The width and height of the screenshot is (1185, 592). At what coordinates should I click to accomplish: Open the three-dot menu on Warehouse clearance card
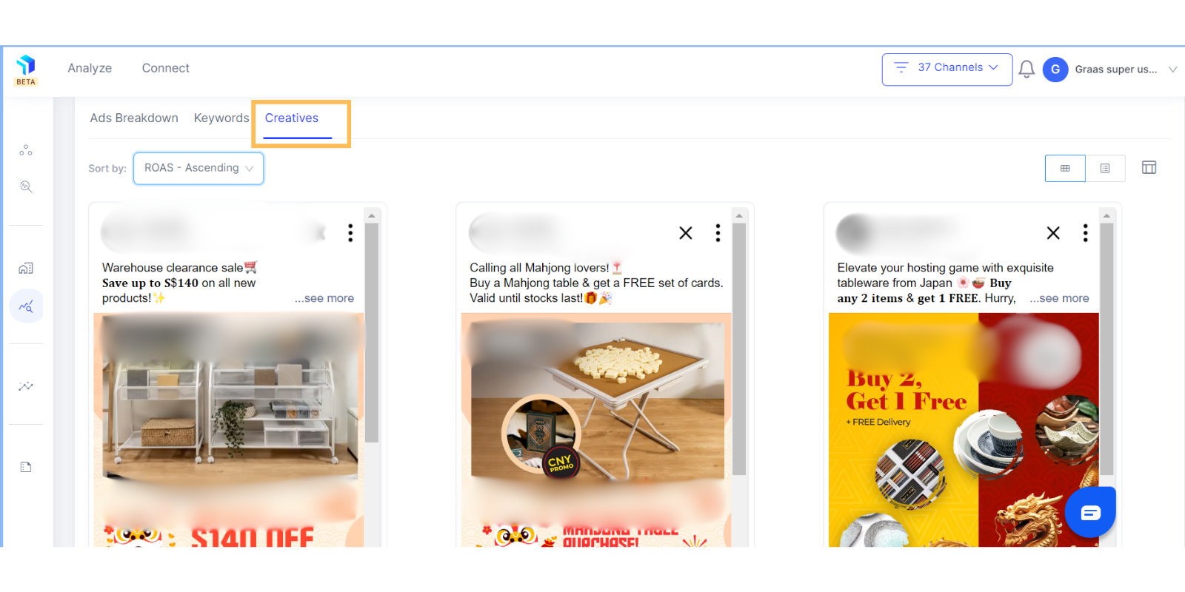point(350,233)
